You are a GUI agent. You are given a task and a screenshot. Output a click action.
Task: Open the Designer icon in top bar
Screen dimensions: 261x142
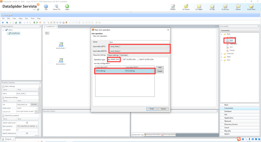click(173, 6)
